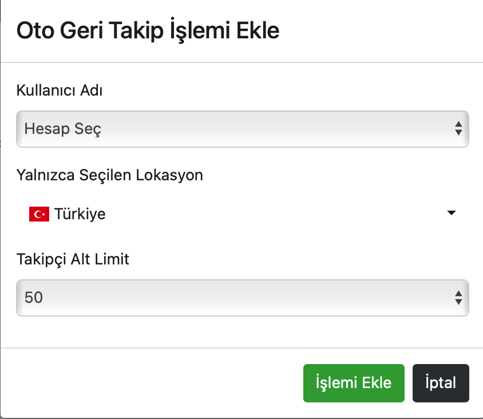Click the Yalnızca Seçilen Lokasyon label
The height and width of the screenshot is (419, 483).
coord(110,175)
